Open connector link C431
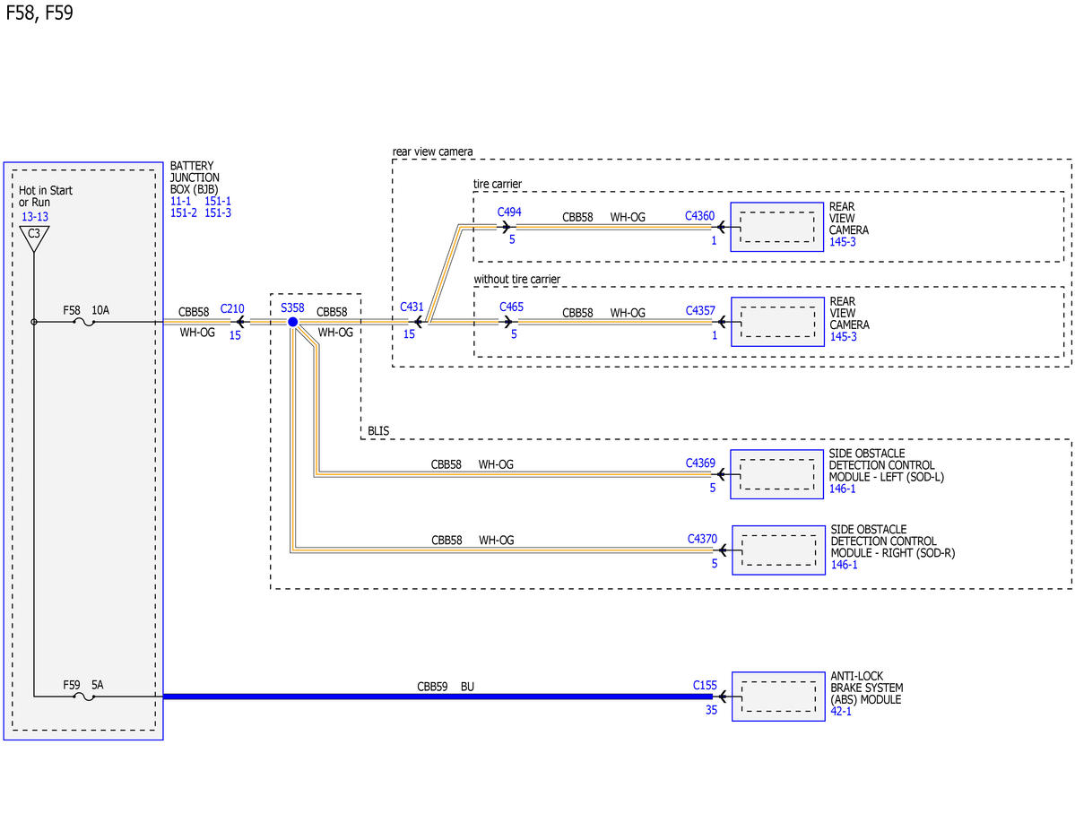The image size is (1075, 831). click(412, 307)
